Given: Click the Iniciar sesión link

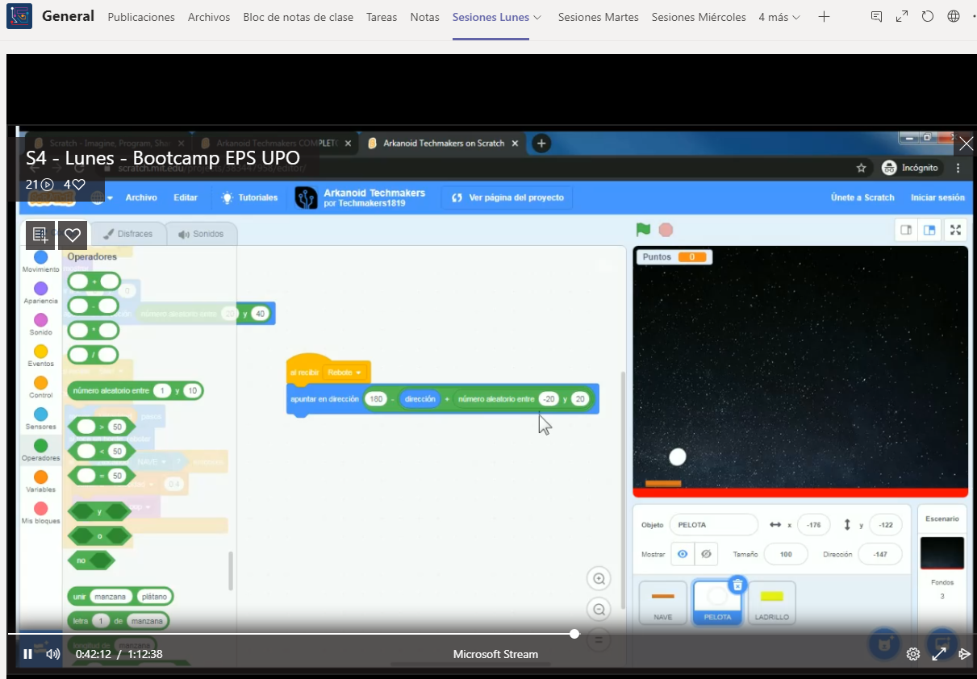Looking at the screenshot, I should pos(937,198).
